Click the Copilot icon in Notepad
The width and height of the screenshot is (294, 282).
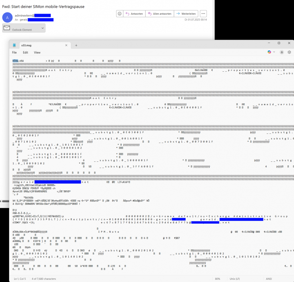[x=269, y=53]
